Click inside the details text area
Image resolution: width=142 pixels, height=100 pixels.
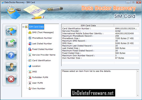click(x=99, y=83)
